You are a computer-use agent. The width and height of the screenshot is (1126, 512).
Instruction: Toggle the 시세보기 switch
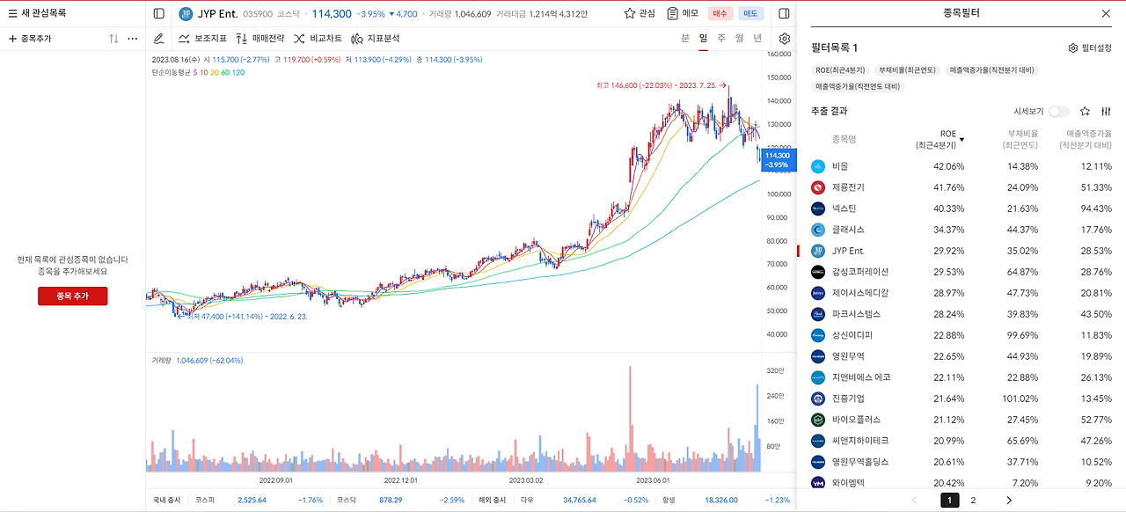tap(1059, 112)
